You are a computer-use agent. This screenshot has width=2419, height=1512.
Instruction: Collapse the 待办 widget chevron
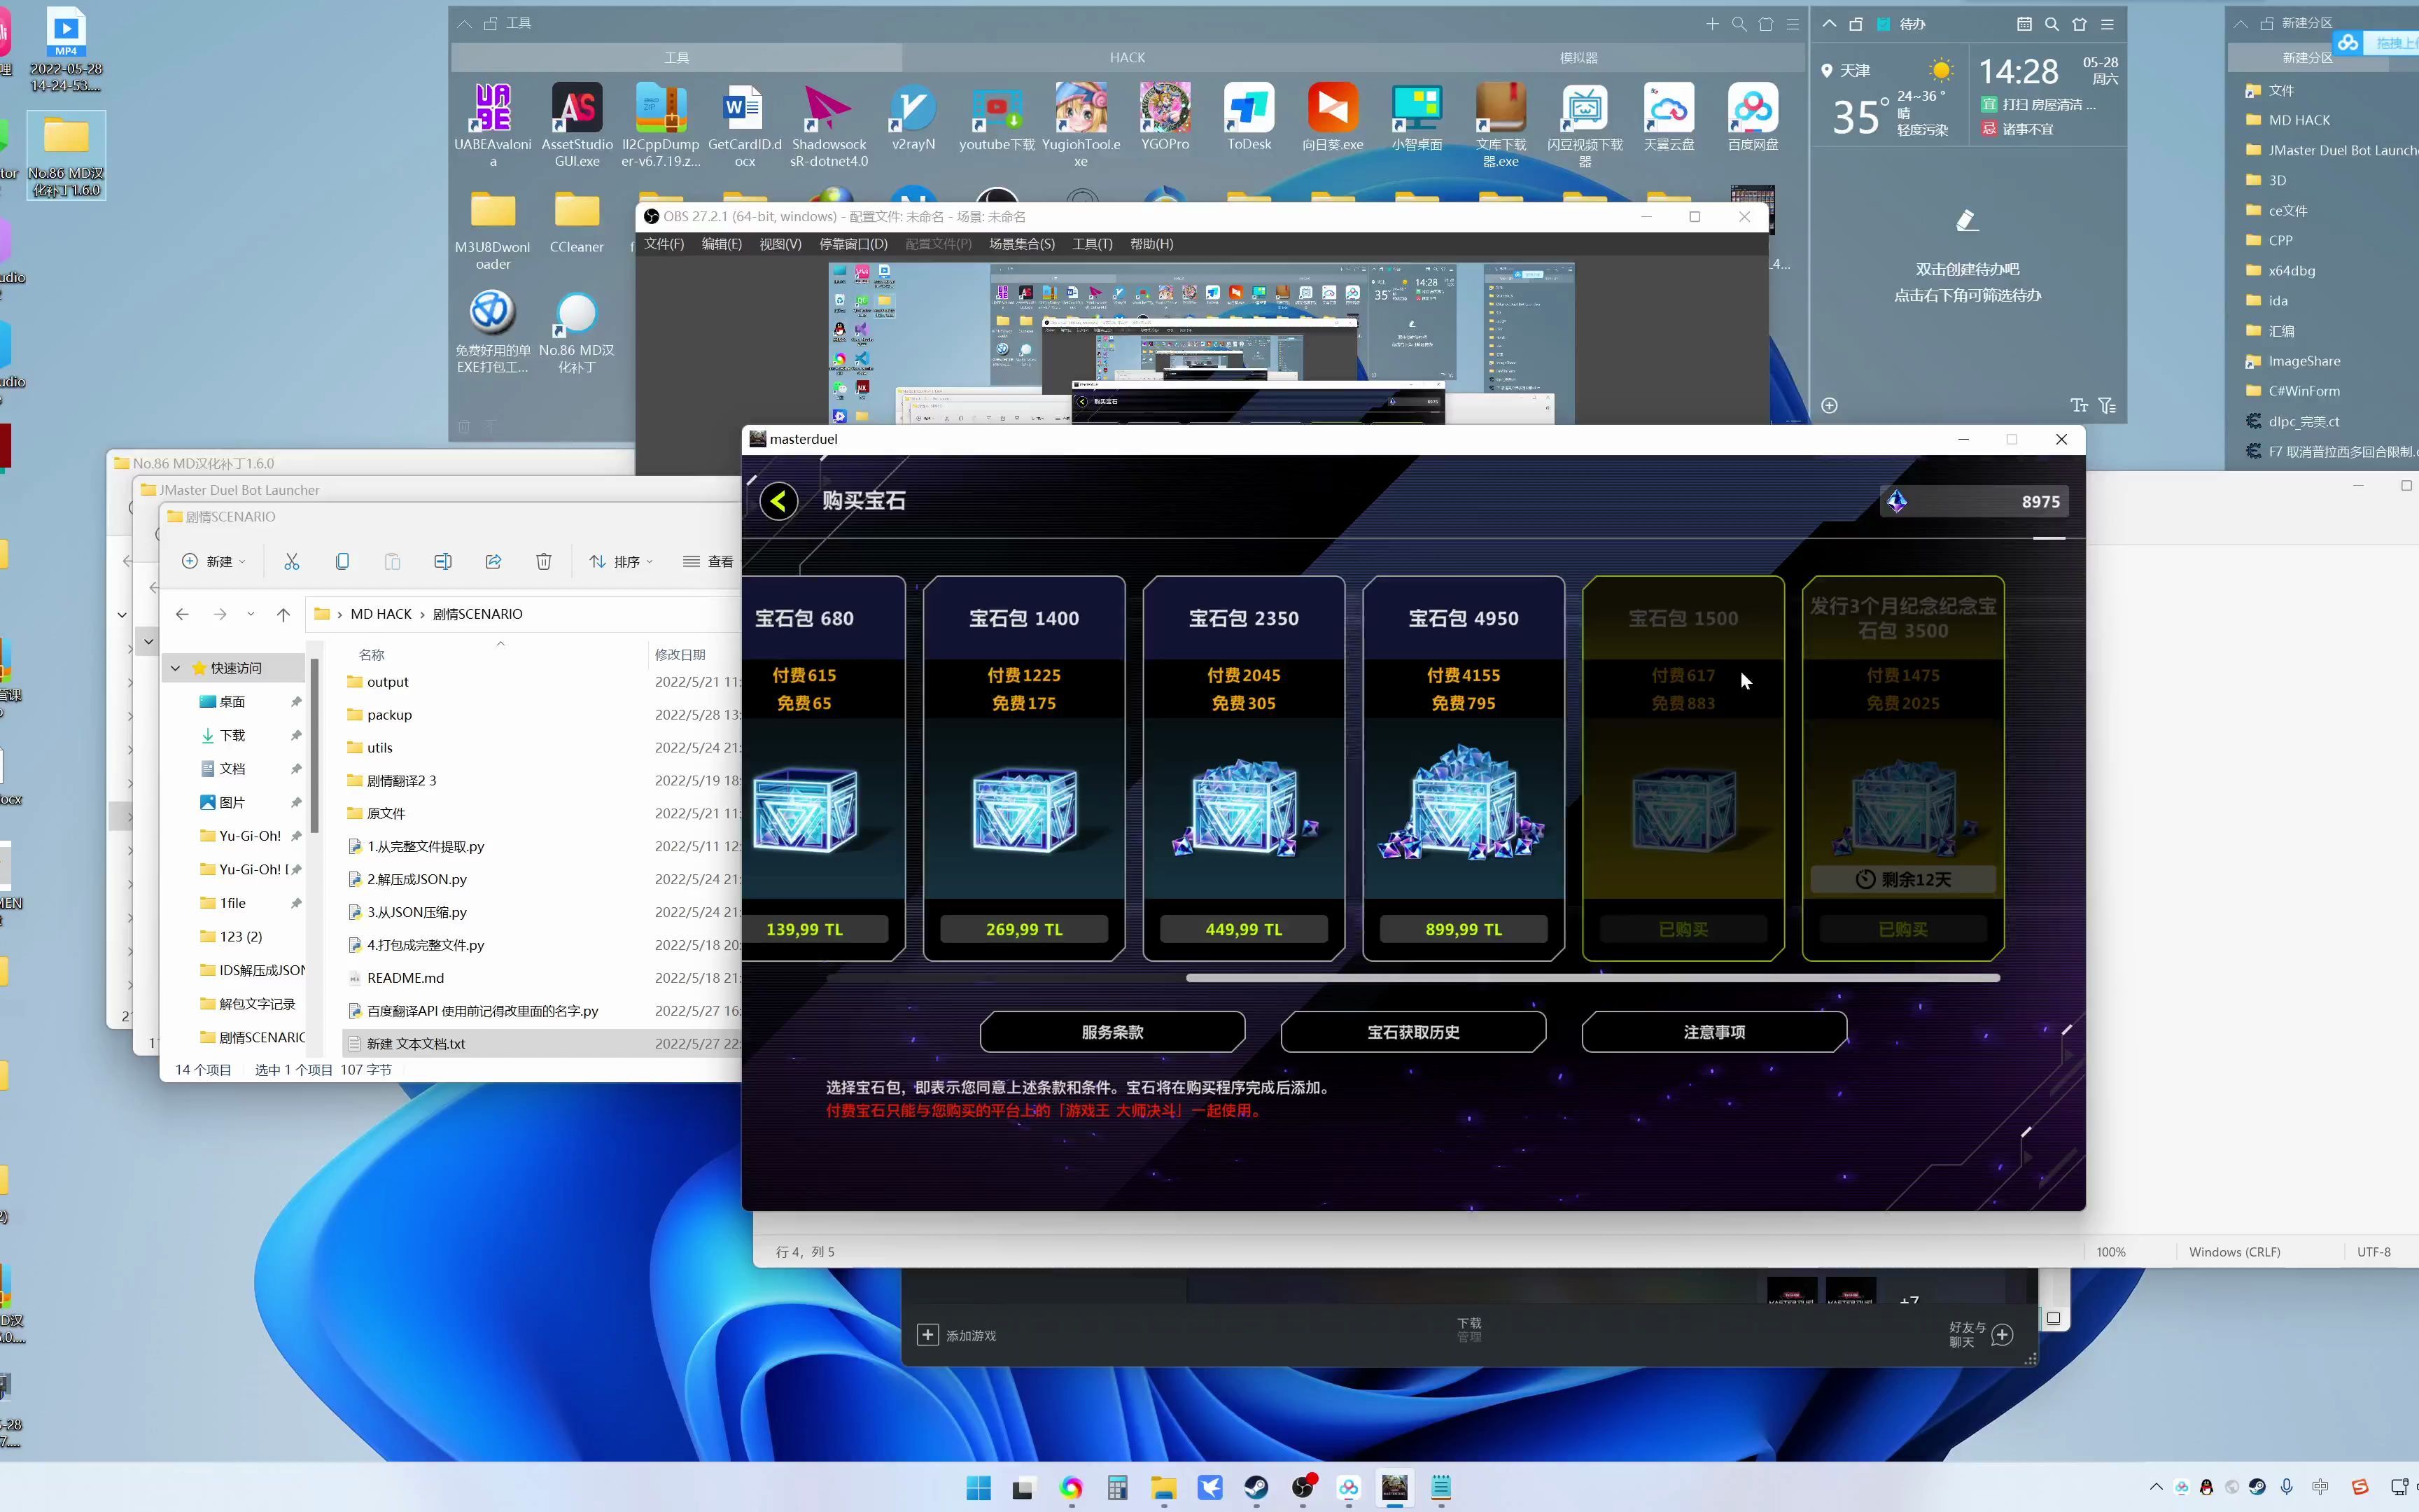click(x=1828, y=24)
